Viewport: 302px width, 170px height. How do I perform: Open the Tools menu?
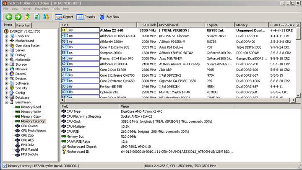[x=56, y=8]
